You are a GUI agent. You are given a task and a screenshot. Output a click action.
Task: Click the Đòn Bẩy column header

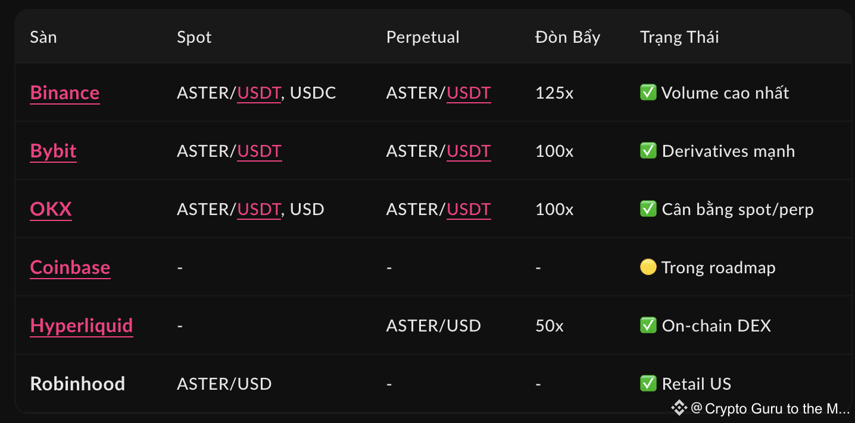click(567, 37)
